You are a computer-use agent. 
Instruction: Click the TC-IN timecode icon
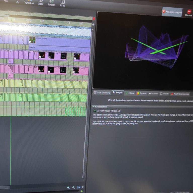coord(62,3)
